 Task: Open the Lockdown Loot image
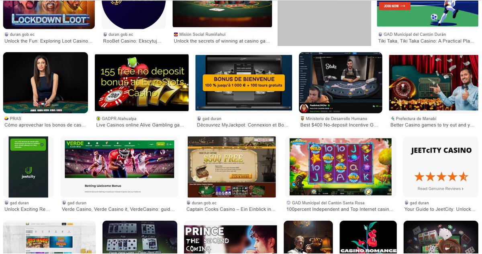[x=49, y=14]
